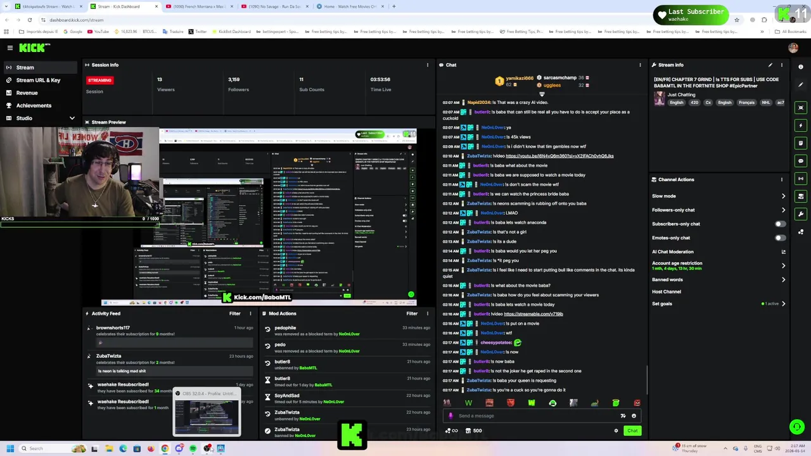The image size is (811, 456).
Task: Expand Account age restriction settings
Action: point(783,265)
